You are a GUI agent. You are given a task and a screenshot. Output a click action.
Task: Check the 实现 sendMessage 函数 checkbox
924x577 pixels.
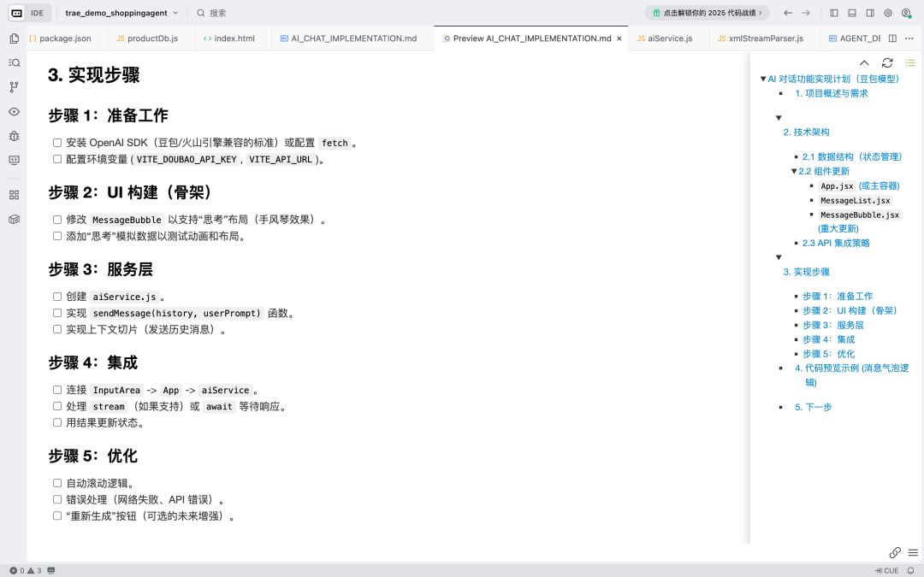[x=57, y=313]
